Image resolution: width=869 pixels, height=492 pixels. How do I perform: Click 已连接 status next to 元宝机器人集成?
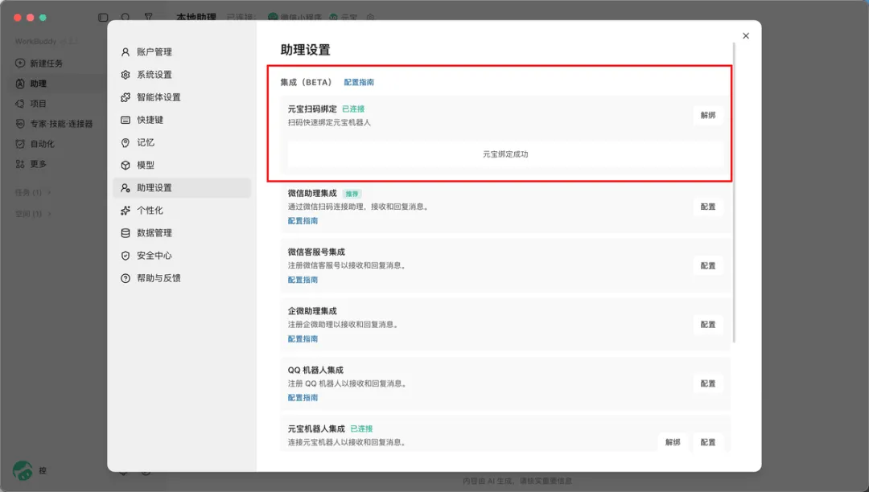point(361,429)
